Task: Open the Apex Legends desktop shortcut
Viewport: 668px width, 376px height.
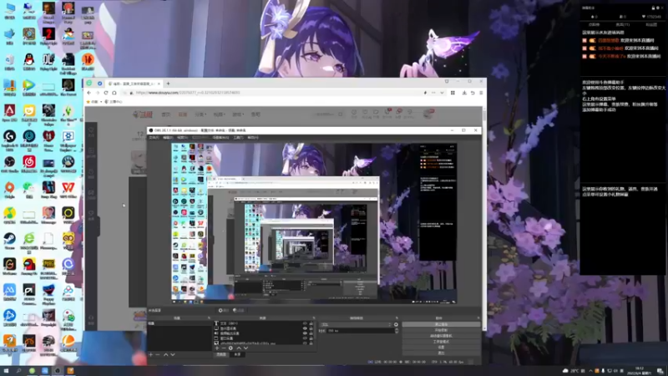Action: pos(9,111)
